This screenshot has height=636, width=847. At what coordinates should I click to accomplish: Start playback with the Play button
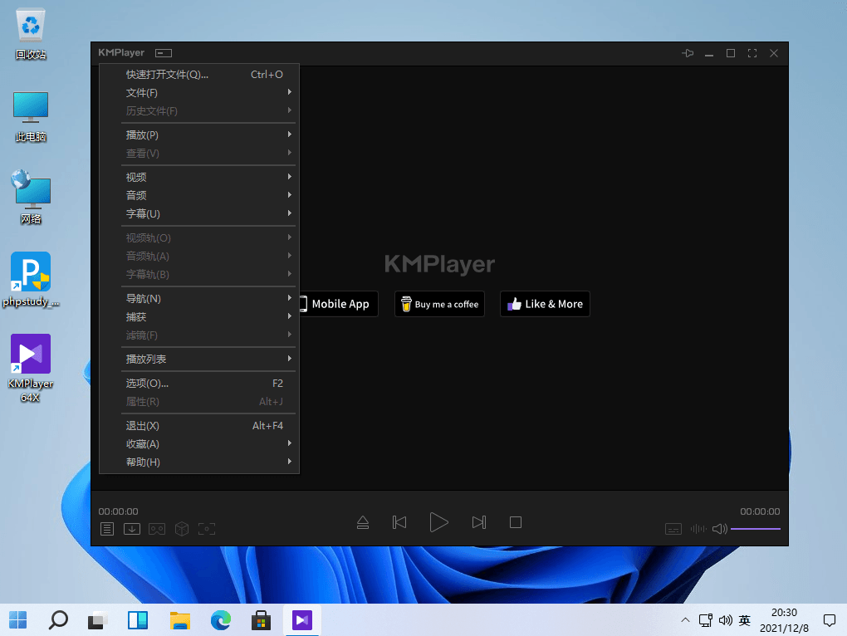click(x=438, y=522)
